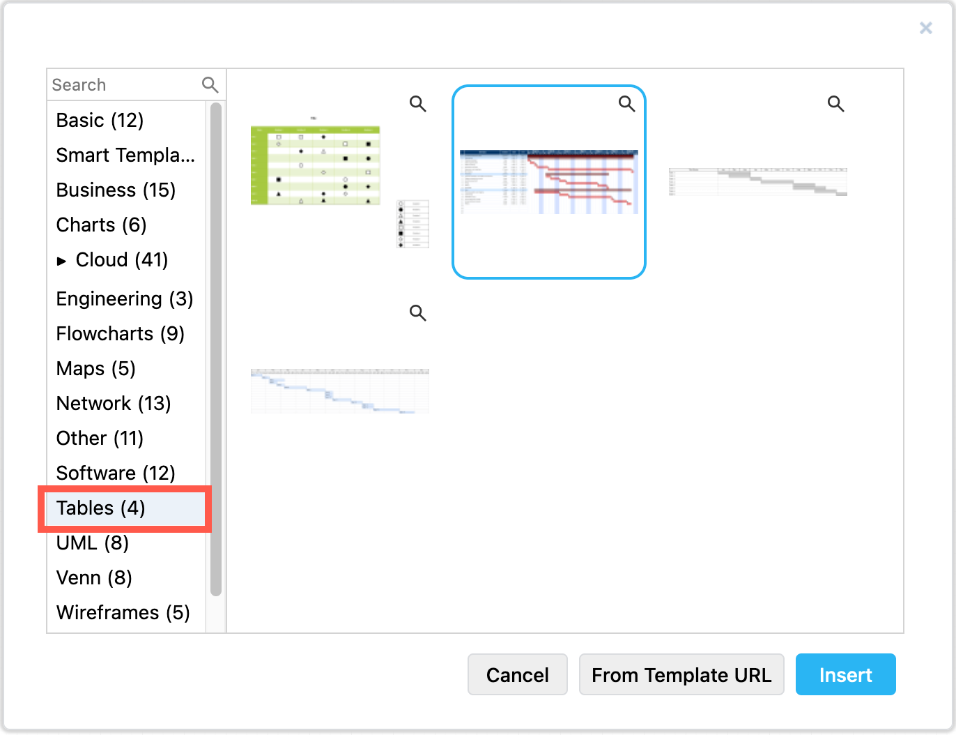Preview the bottom blue Gantt chart template
Viewport: 956px width, 735px height.
point(418,313)
